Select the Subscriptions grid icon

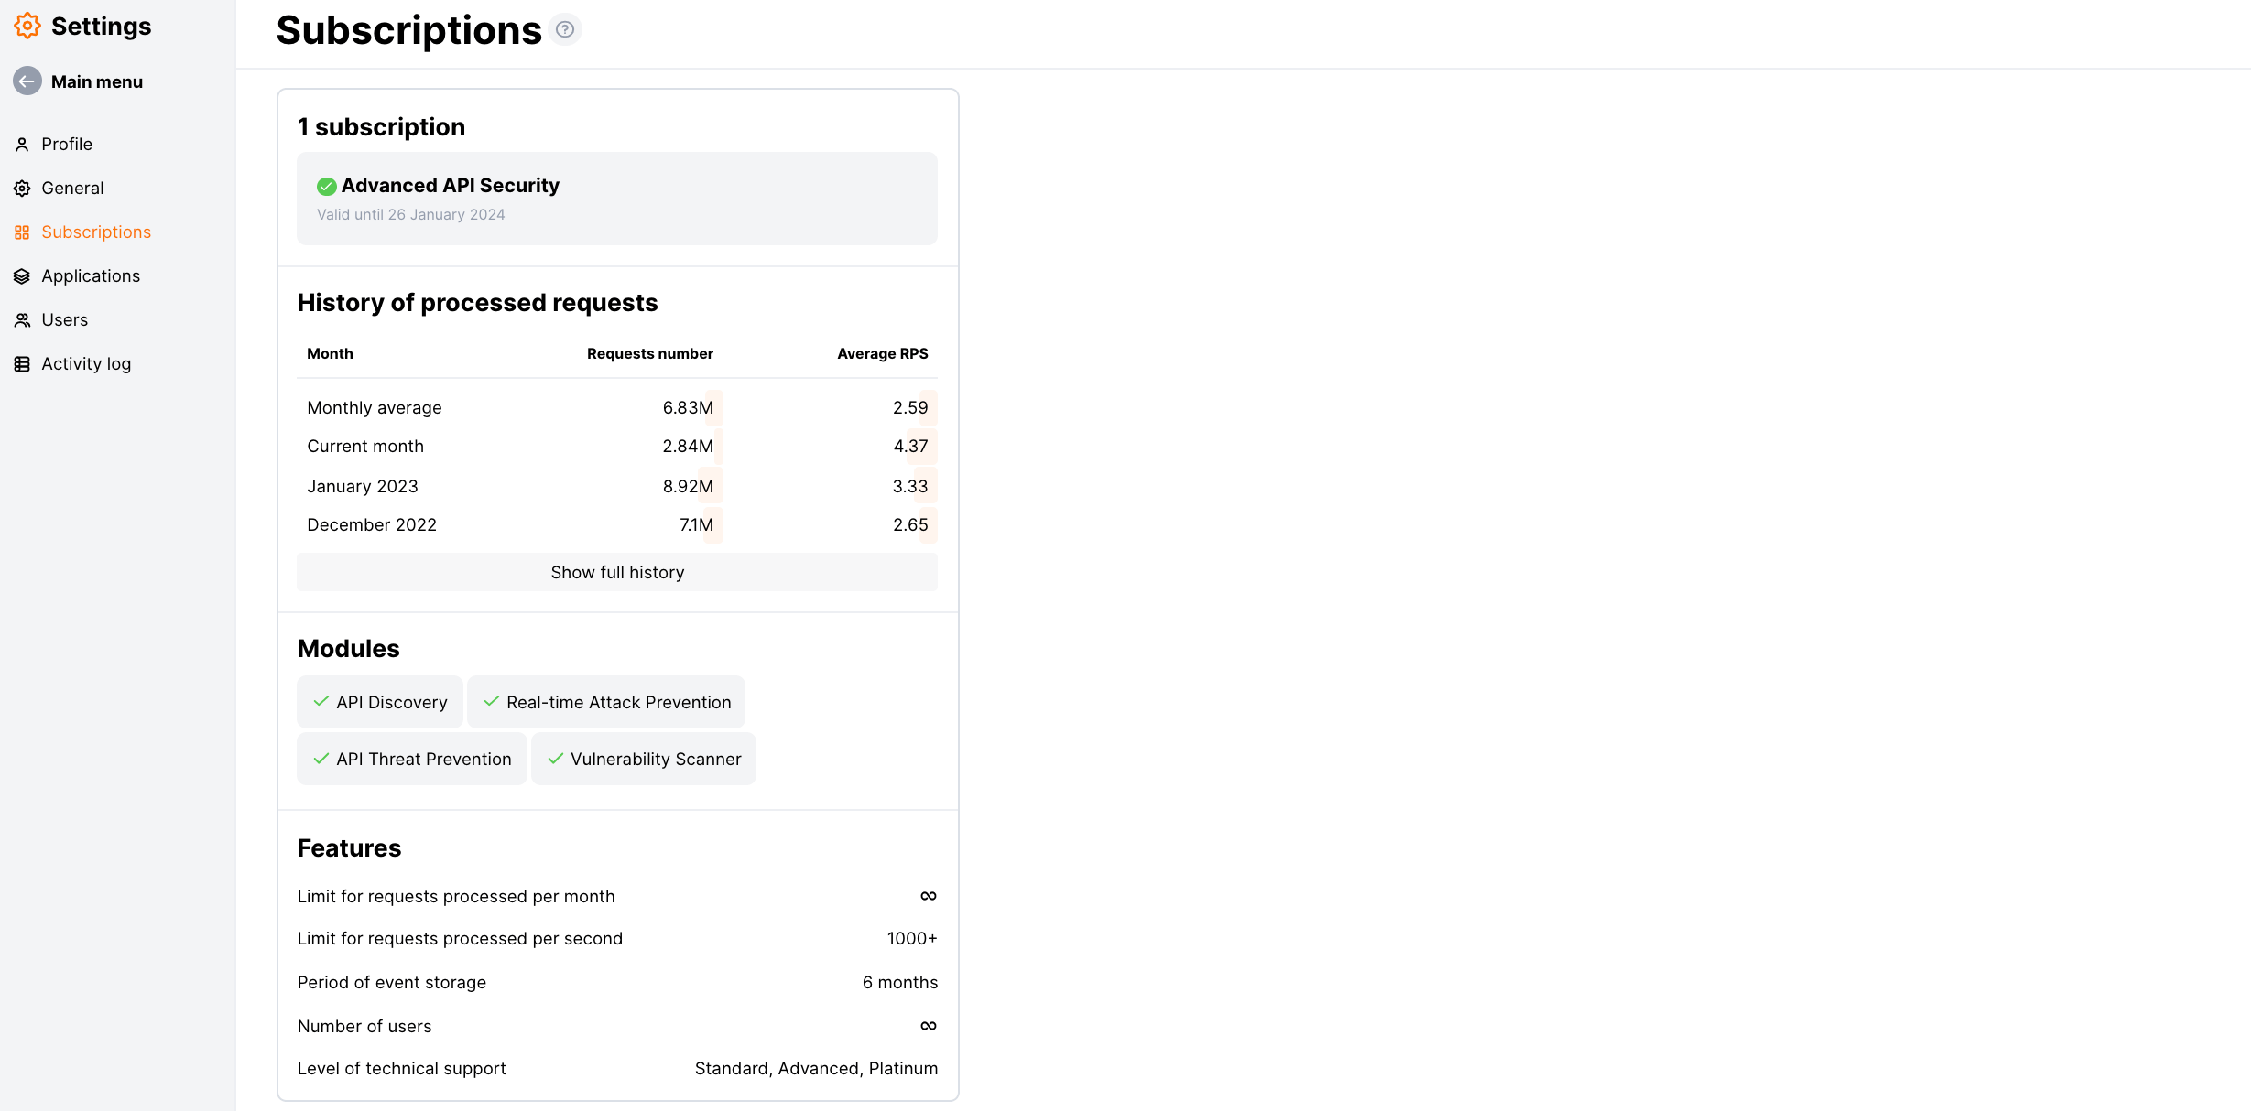click(x=22, y=232)
